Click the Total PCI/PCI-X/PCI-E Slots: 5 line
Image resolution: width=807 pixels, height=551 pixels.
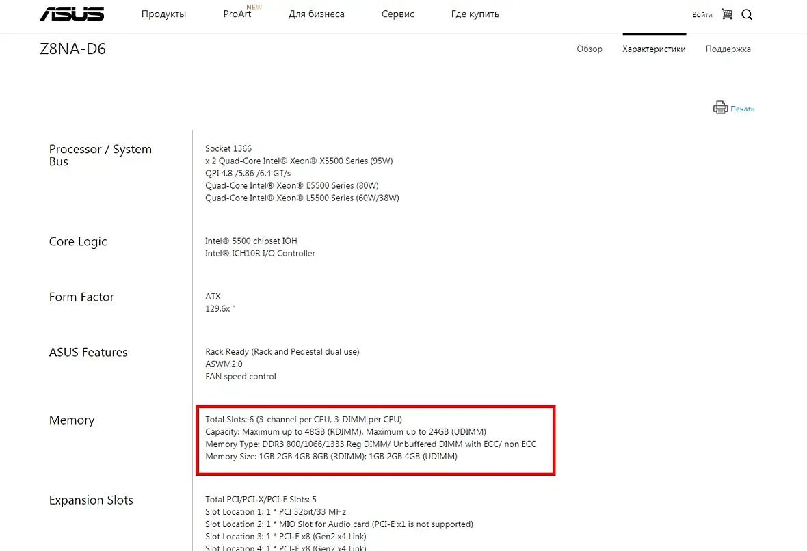tap(261, 500)
